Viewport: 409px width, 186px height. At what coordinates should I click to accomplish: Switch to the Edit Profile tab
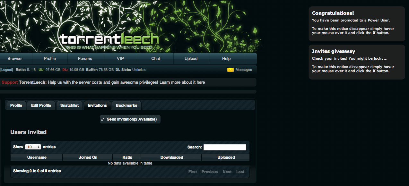coord(41,106)
